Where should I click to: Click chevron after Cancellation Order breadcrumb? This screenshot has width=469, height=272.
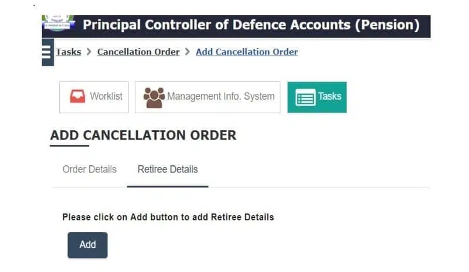[x=188, y=52]
